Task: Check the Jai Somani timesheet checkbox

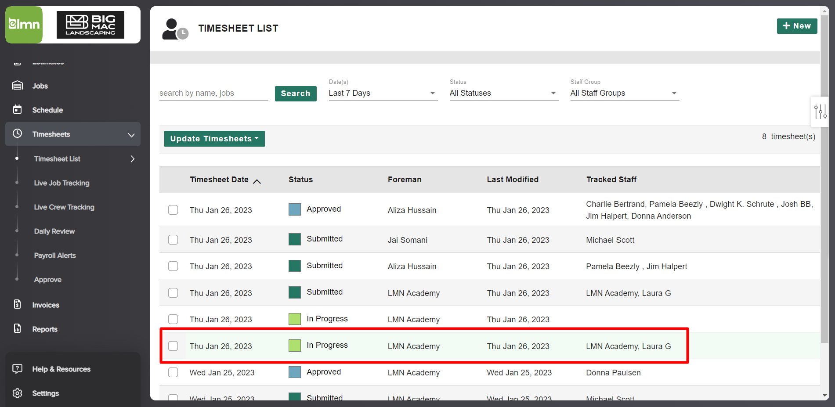Action: [173, 240]
